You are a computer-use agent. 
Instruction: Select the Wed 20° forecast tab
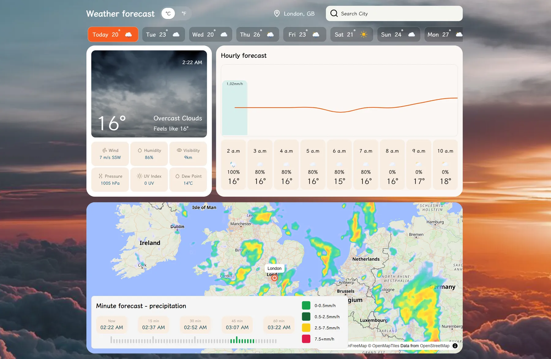pyautogui.click(x=210, y=34)
